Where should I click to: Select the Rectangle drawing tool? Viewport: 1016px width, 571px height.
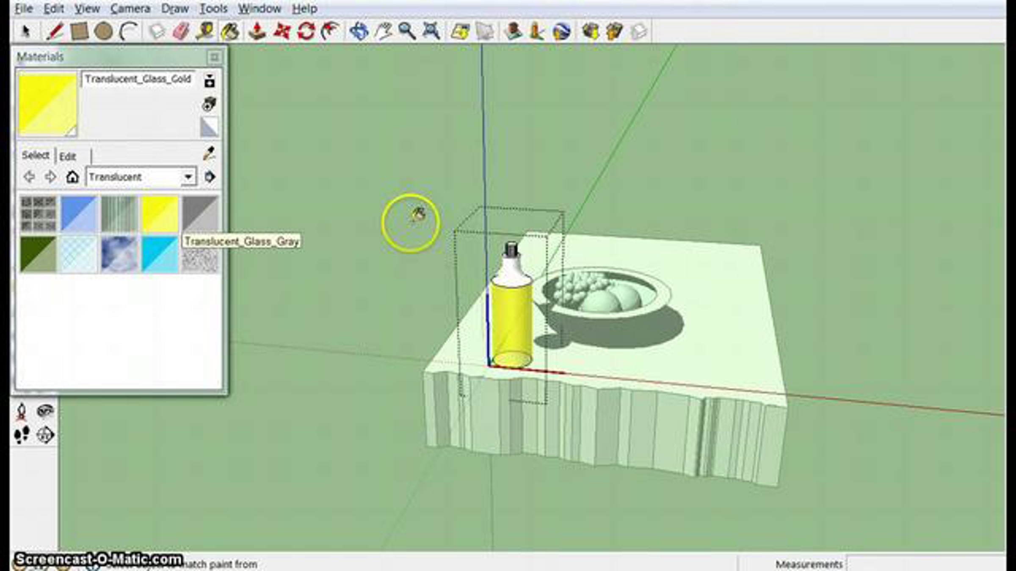79,31
